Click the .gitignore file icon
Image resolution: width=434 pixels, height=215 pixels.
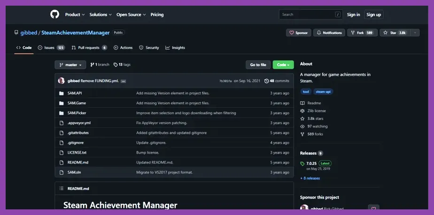click(x=62, y=143)
